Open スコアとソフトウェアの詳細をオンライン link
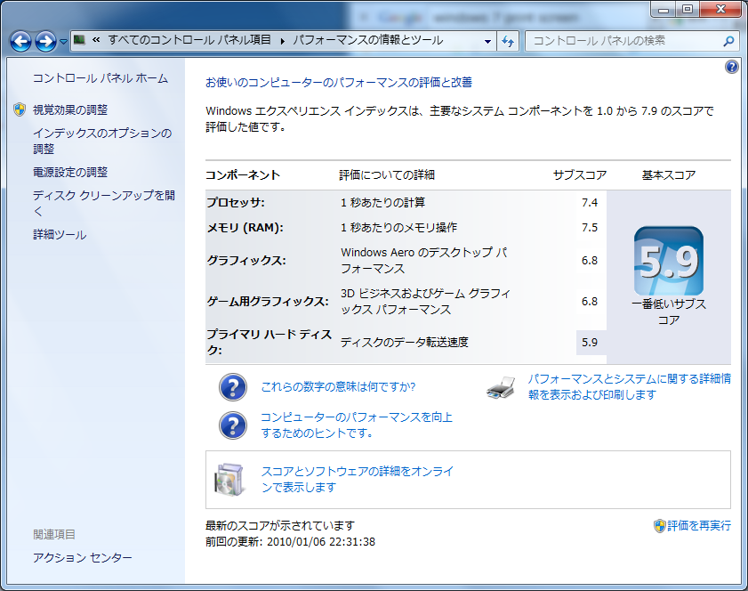The height and width of the screenshot is (591, 748). coord(357,479)
